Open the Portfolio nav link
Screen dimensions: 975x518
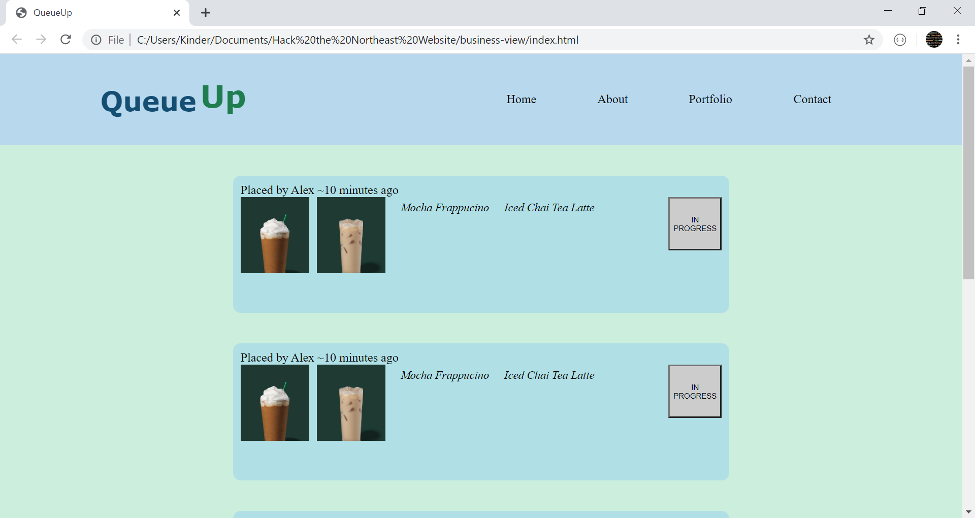click(x=710, y=99)
